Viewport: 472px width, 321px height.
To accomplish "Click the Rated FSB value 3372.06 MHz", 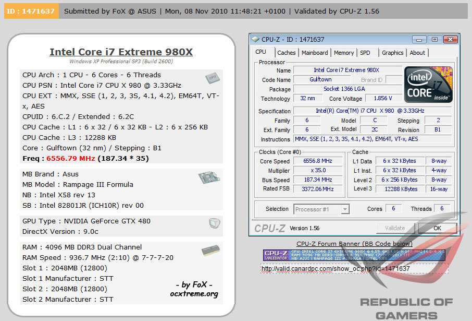I will click(x=318, y=189).
